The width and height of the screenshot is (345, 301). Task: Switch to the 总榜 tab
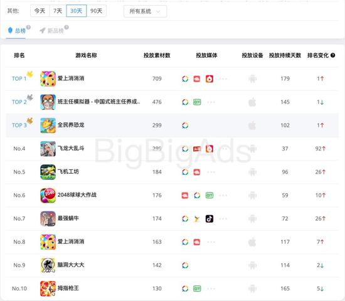point(16,31)
